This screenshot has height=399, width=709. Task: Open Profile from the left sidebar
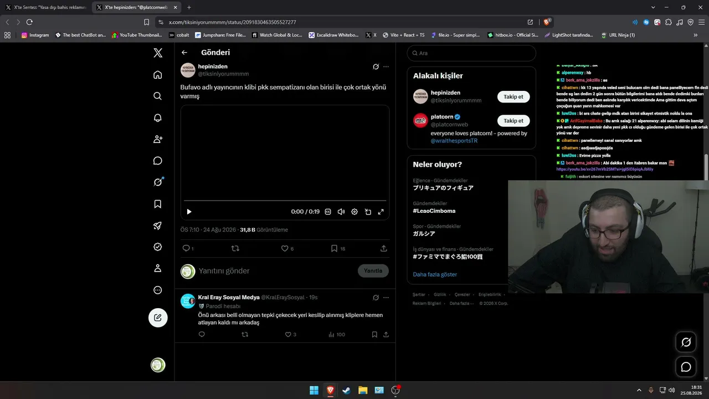pos(158,269)
